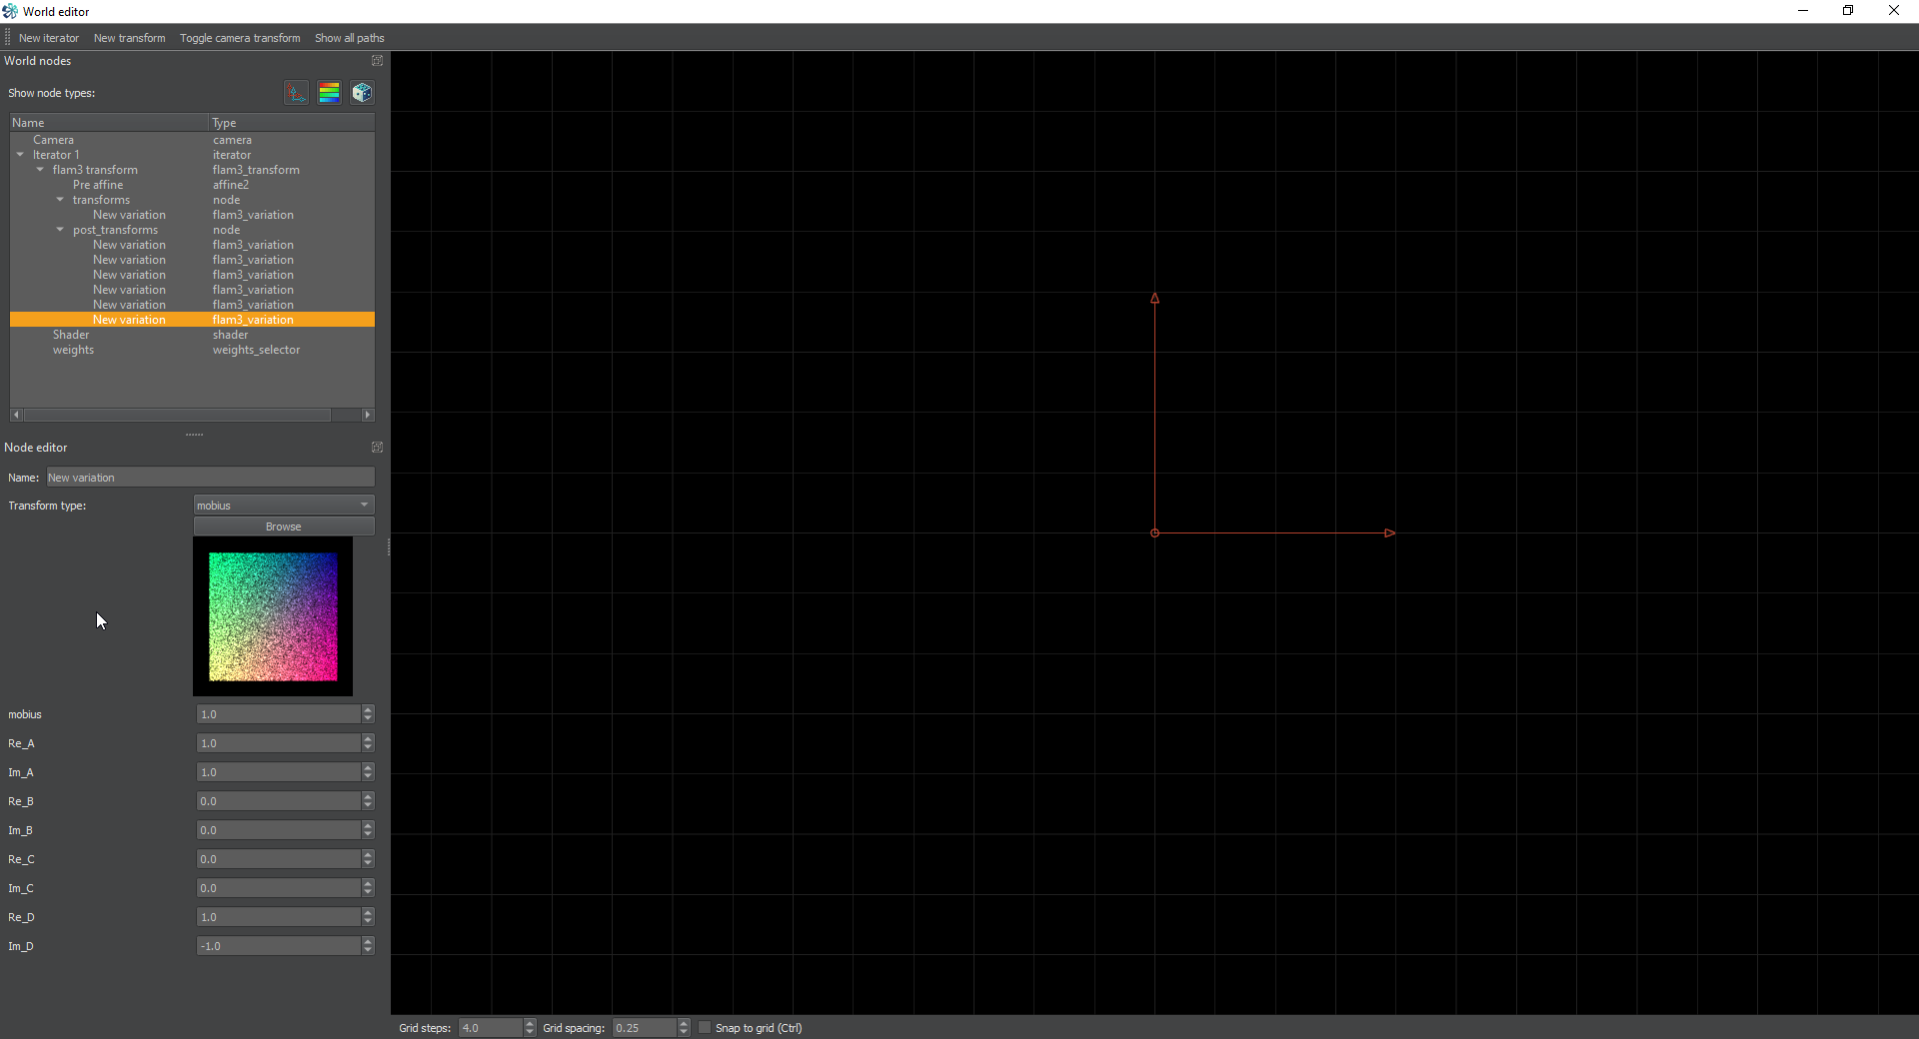Click New transform in the toolbar
Screen dimensions: 1919x1039
(x=130, y=38)
